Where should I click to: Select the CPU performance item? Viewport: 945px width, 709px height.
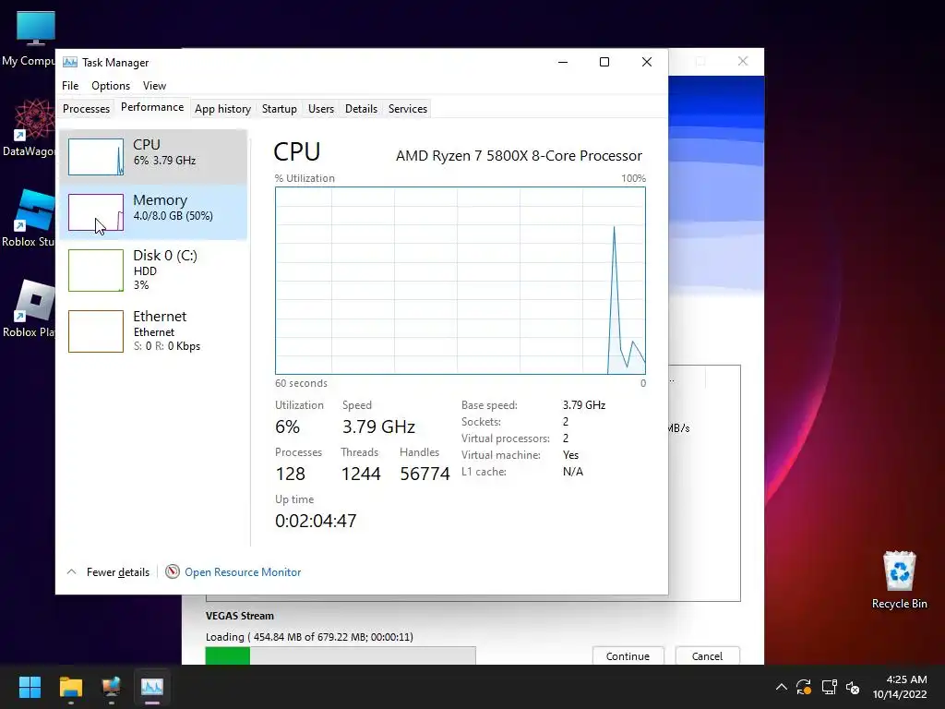[x=153, y=156]
